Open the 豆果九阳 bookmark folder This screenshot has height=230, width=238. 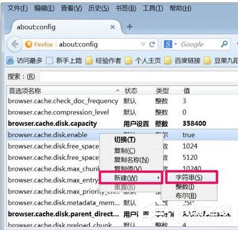[221, 60]
